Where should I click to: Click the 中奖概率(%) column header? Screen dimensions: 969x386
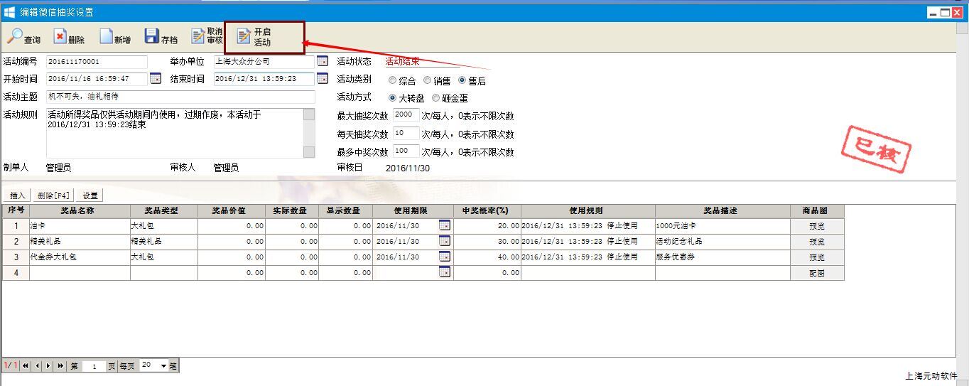point(486,210)
